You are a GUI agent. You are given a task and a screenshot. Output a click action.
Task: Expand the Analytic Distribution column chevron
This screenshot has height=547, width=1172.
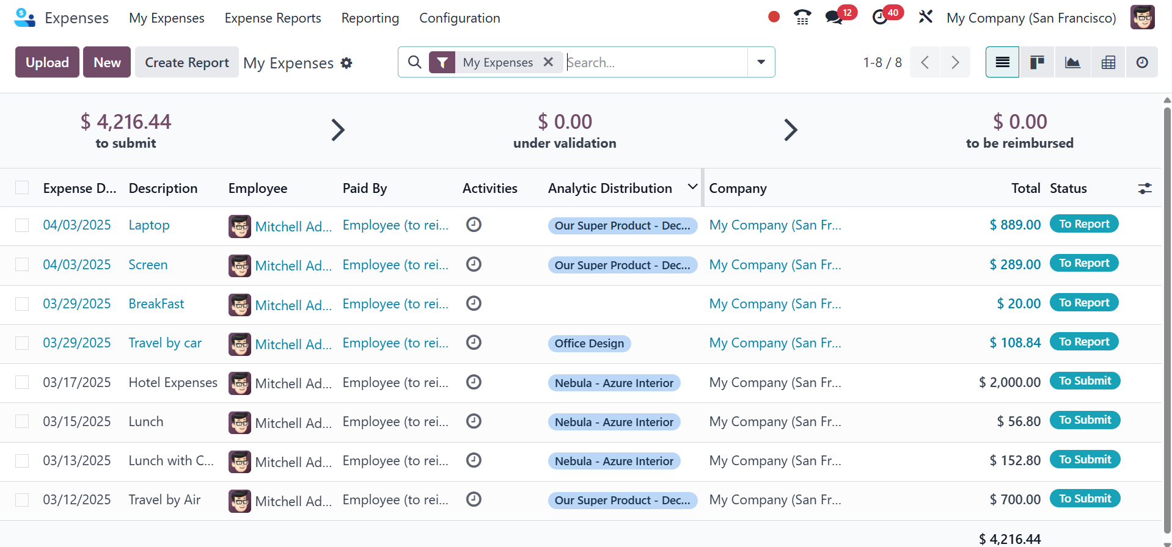tap(692, 187)
